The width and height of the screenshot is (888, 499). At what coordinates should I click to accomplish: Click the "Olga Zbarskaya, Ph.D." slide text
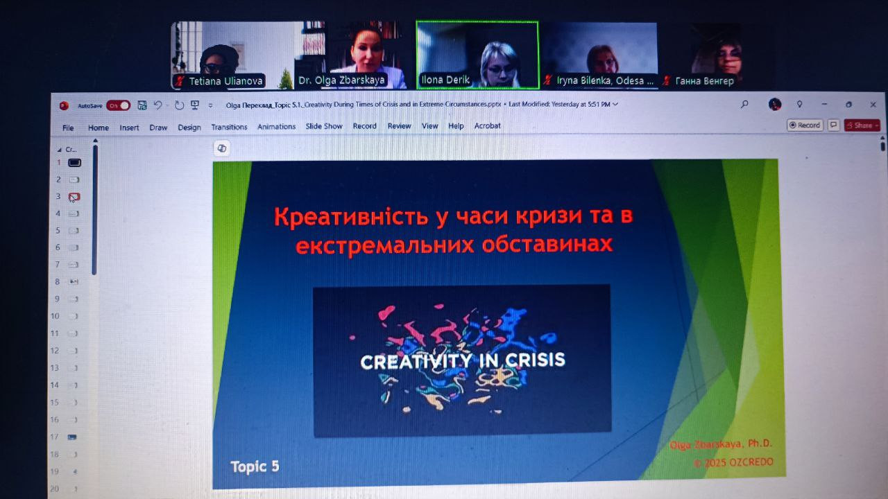(721, 444)
